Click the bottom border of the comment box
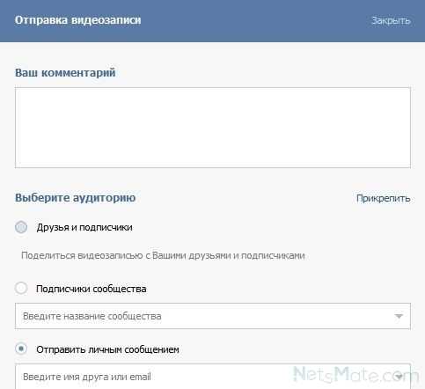425x389 pixels. tap(213, 167)
